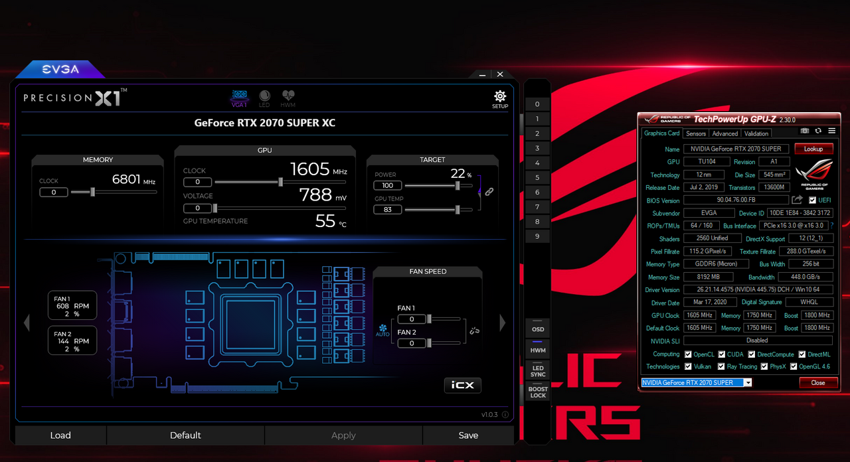Image resolution: width=850 pixels, height=462 pixels.
Task: Click the Default button
Action: pos(185,435)
